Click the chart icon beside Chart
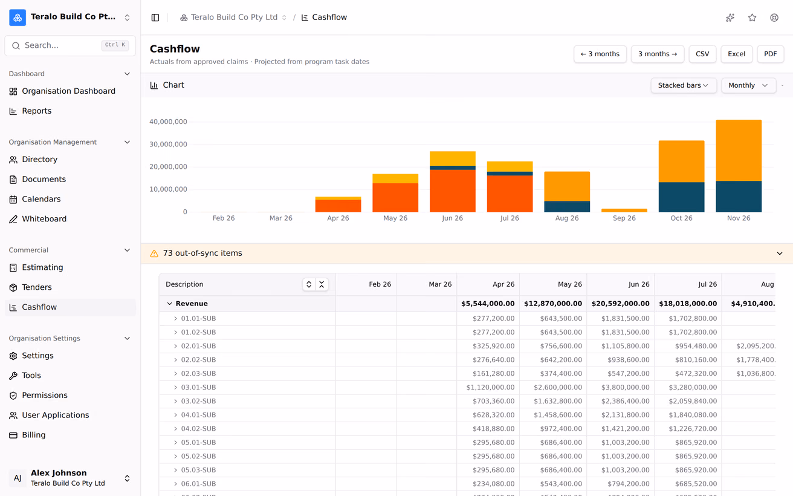Viewport: 793px width, 496px height. click(154, 85)
